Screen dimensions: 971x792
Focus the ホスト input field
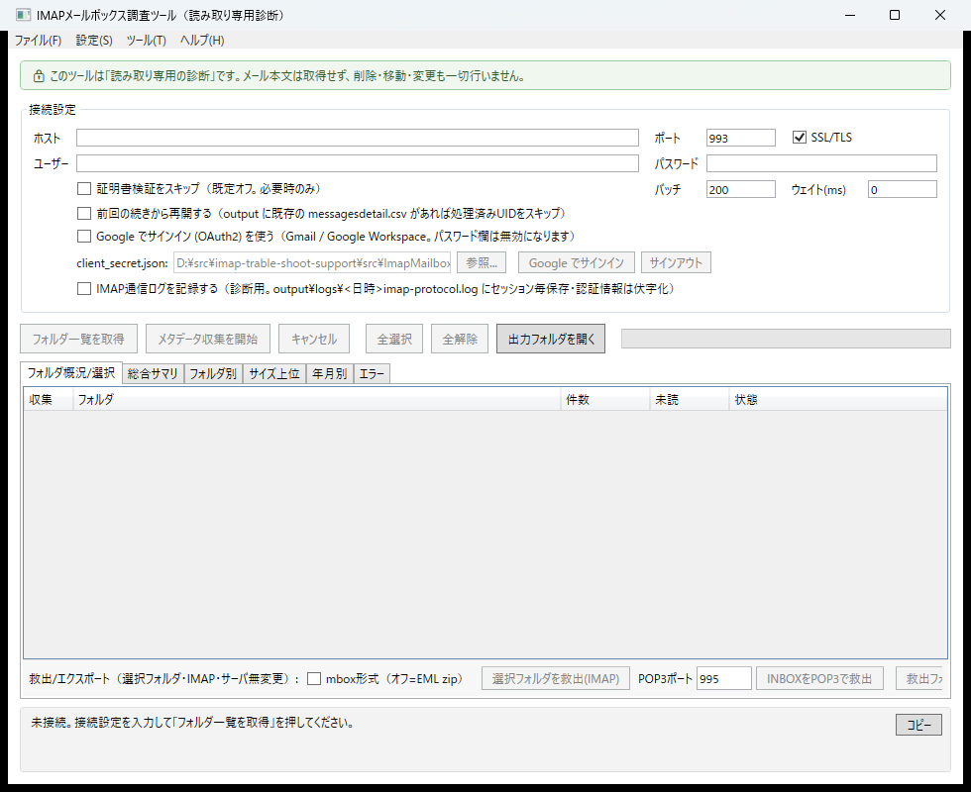tap(358, 138)
